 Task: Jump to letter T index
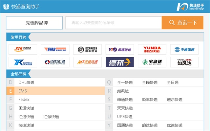(x=109, y=108)
